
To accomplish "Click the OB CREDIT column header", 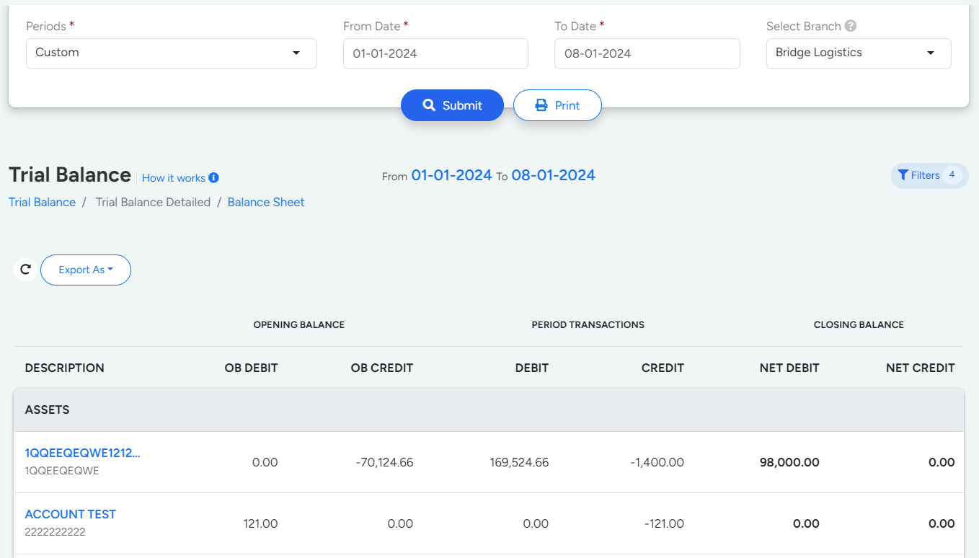I will pyautogui.click(x=382, y=368).
